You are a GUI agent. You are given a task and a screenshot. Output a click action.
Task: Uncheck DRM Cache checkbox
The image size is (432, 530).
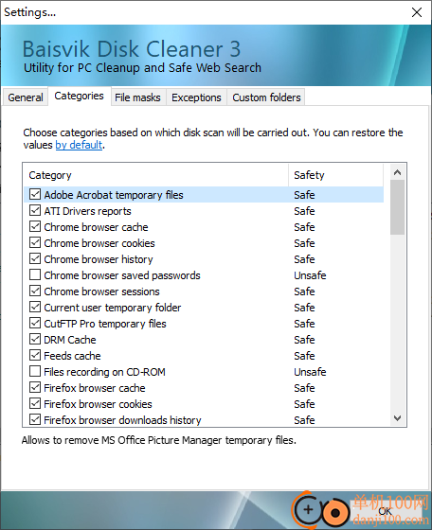[x=35, y=339]
